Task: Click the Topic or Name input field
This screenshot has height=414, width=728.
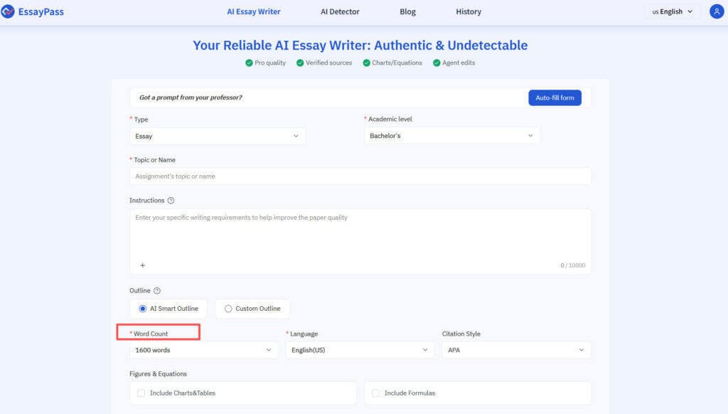Action: coord(360,176)
